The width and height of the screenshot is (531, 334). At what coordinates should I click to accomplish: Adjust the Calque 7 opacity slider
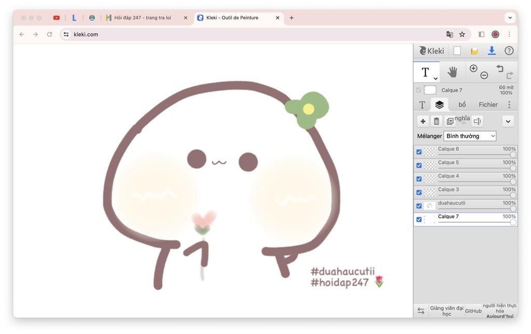[x=476, y=222]
